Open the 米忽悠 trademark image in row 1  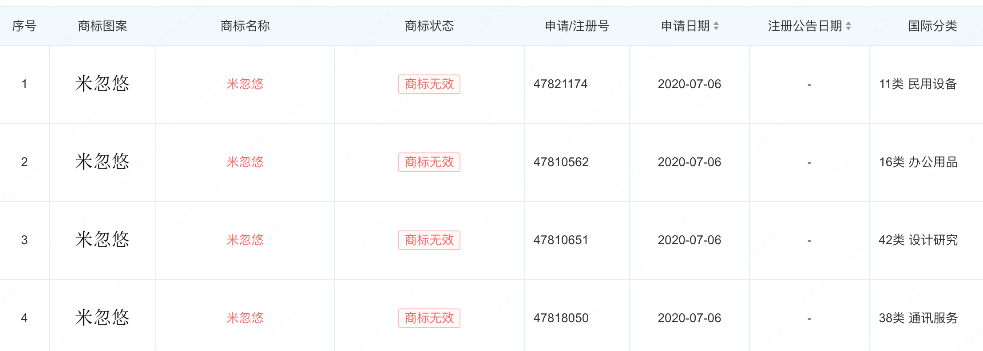pyautogui.click(x=102, y=84)
